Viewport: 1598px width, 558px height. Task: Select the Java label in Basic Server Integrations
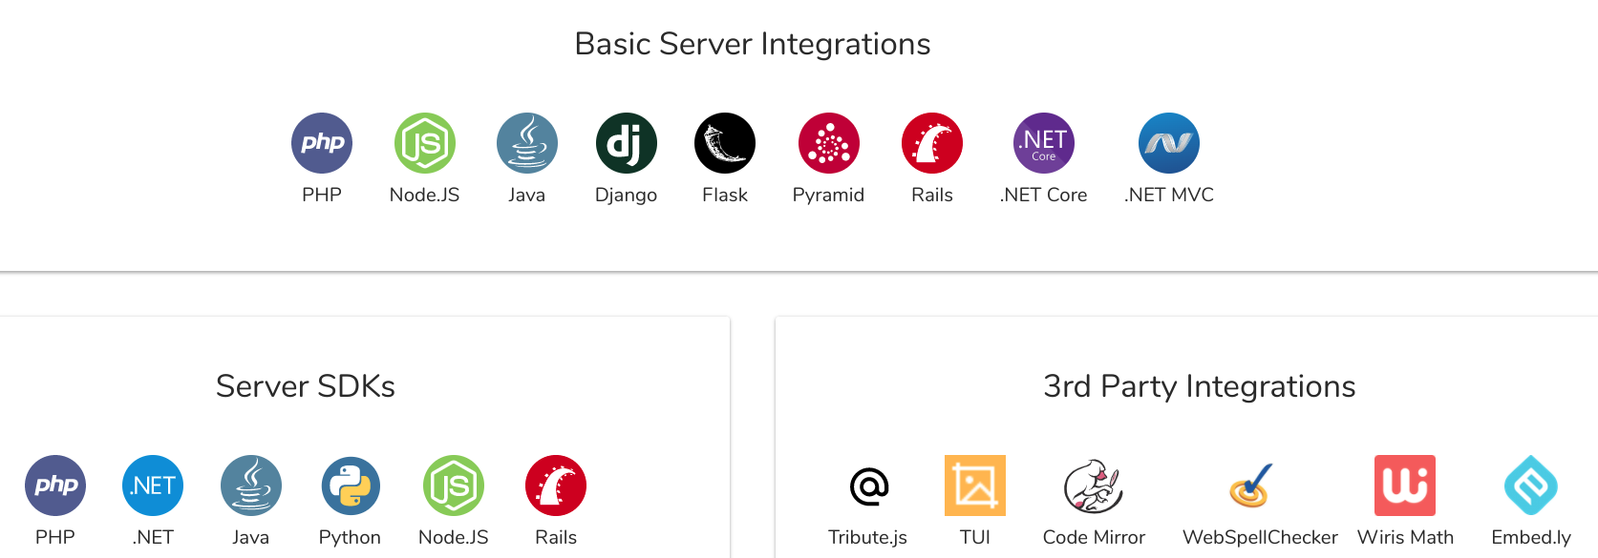pos(527,195)
